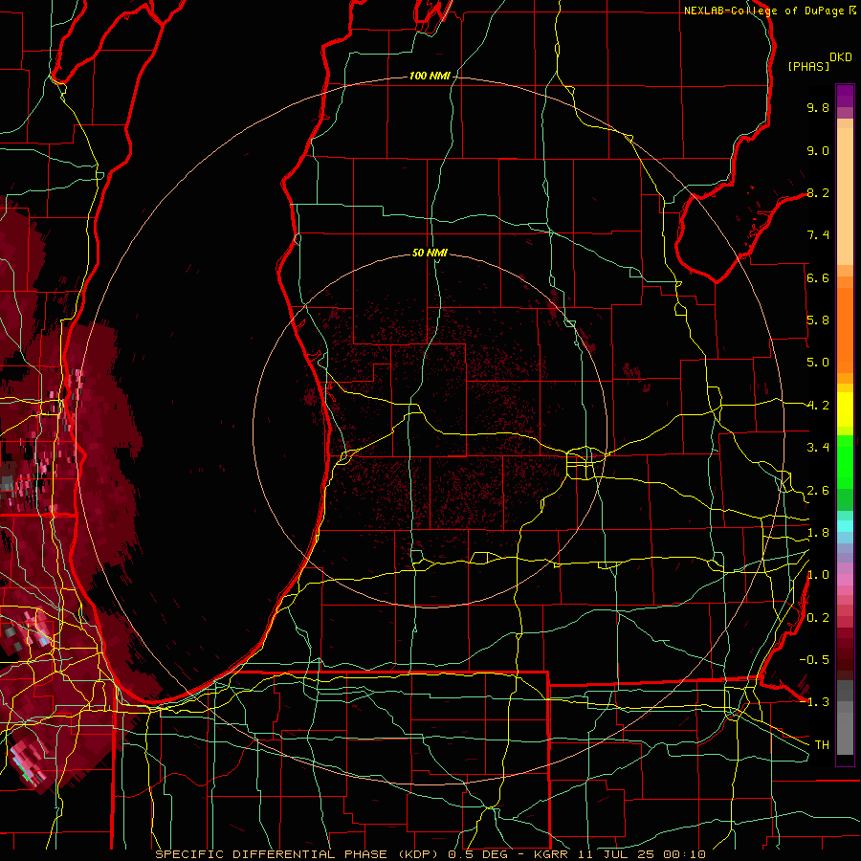
Task: Click the SPECIFIC DIFFERENTIAL PHASE (KDP) caption text
Action: [298, 854]
